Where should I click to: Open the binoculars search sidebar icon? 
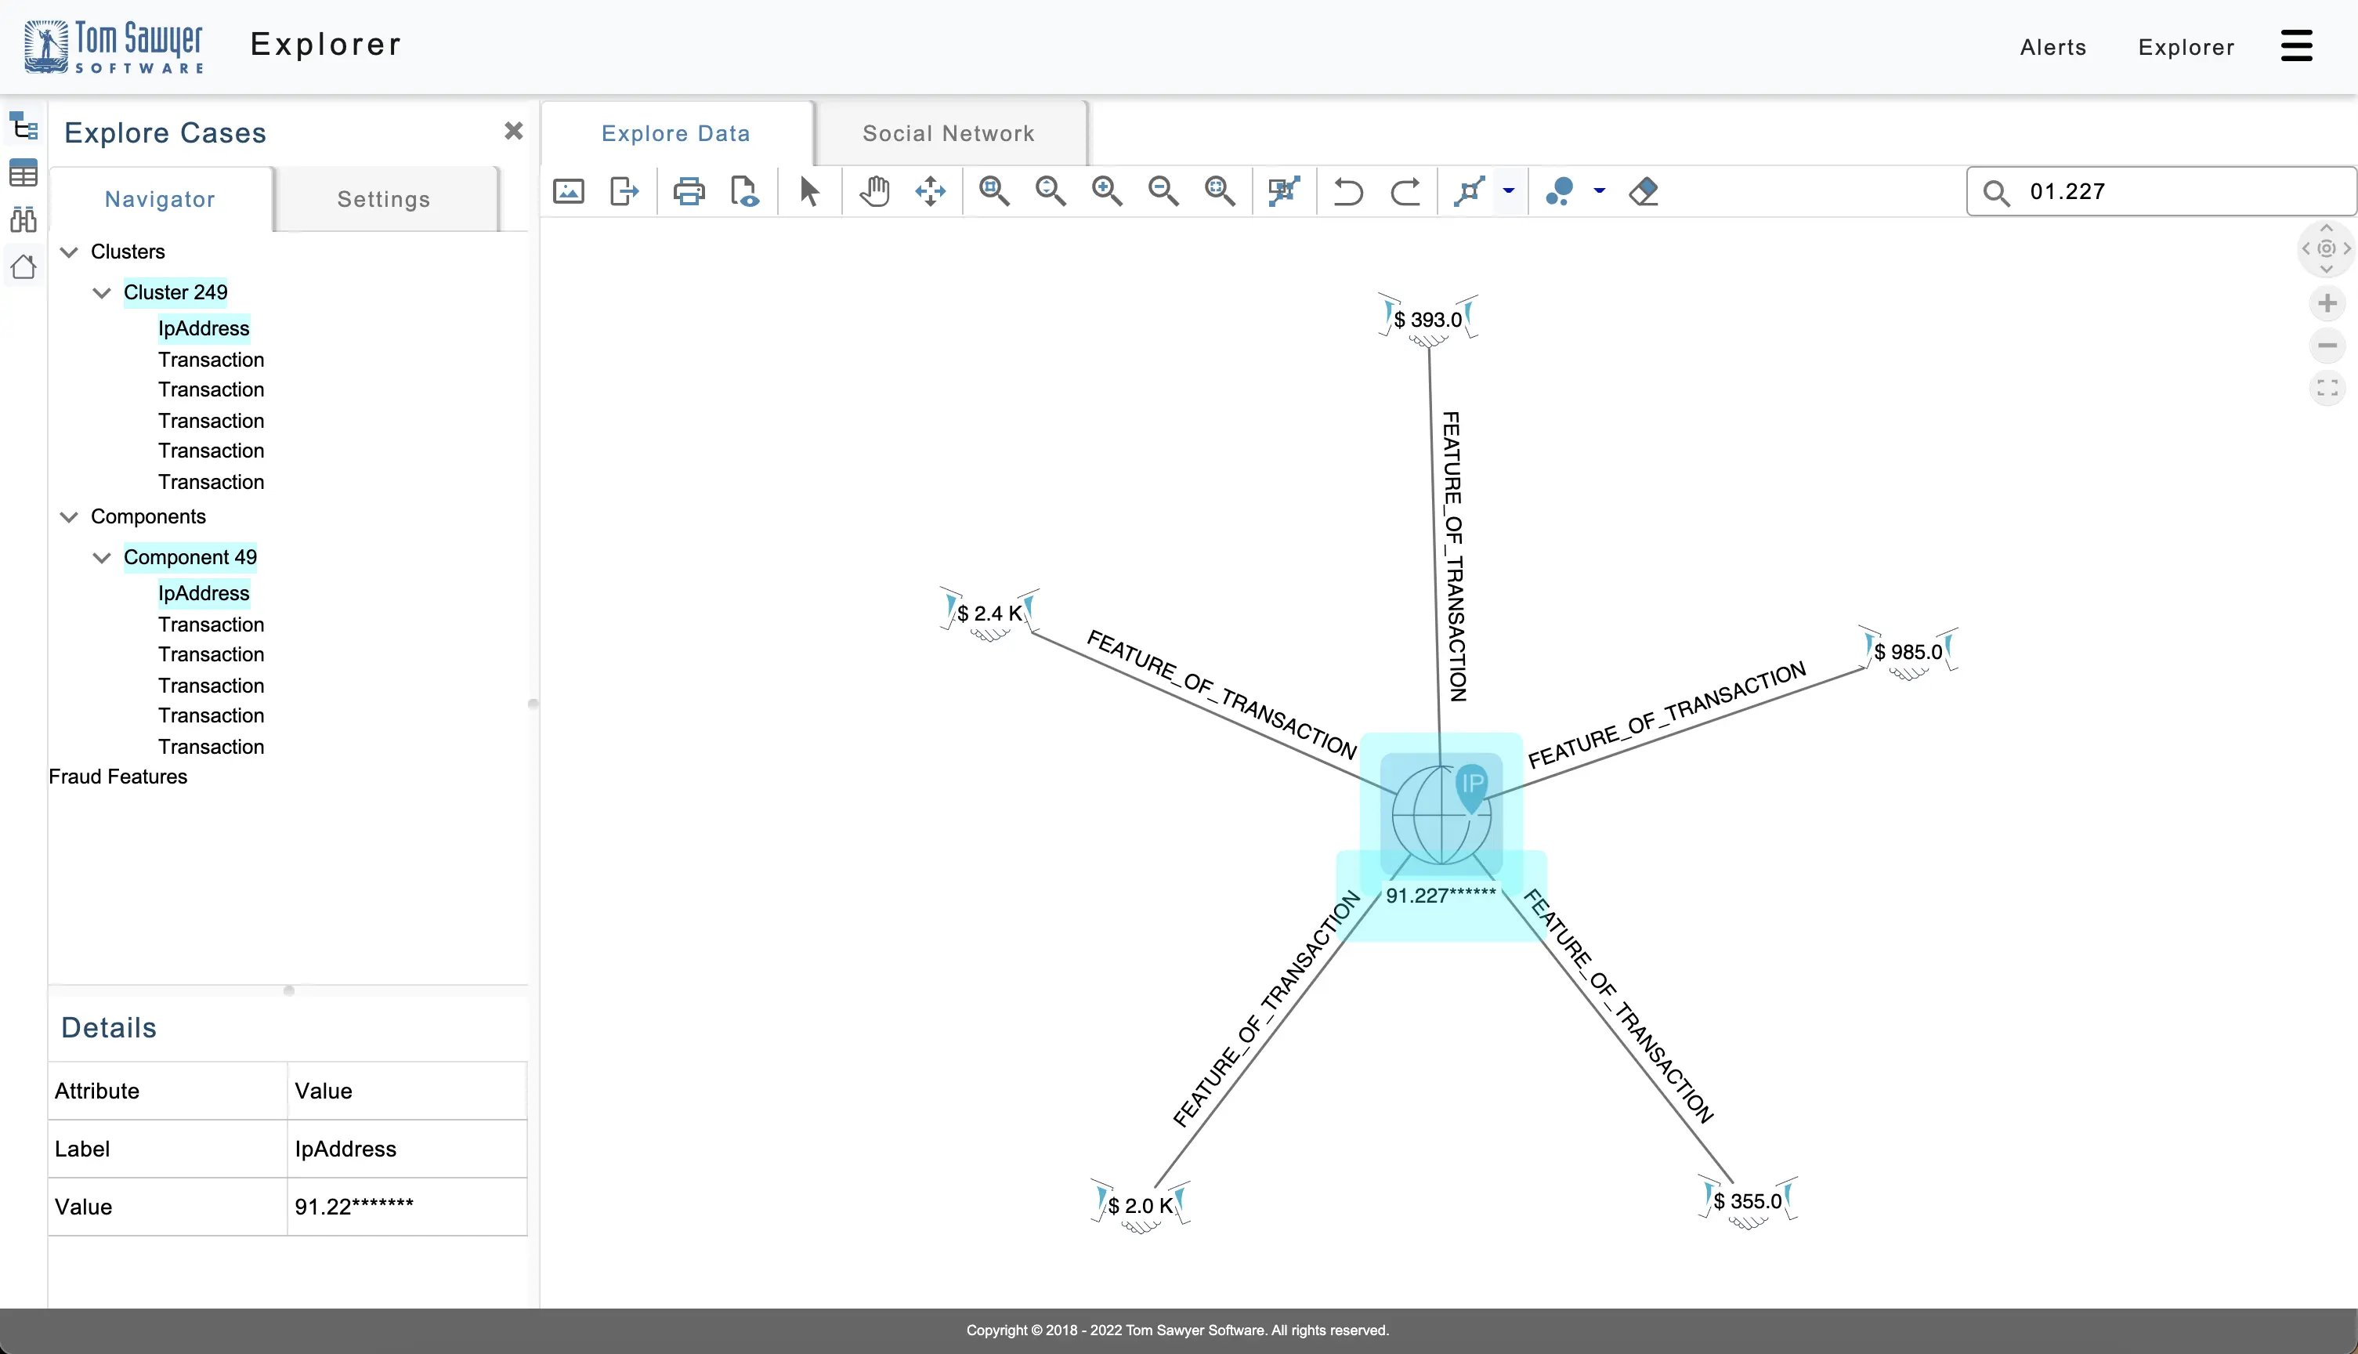click(24, 219)
